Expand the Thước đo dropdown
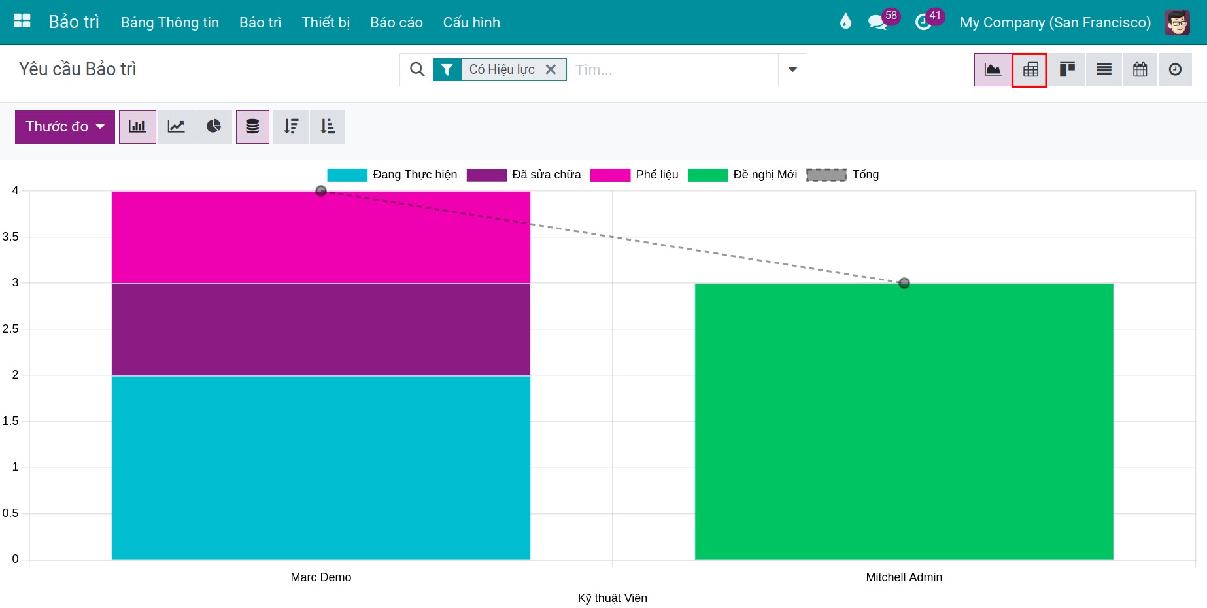The width and height of the screenshot is (1207, 608). [x=65, y=127]
